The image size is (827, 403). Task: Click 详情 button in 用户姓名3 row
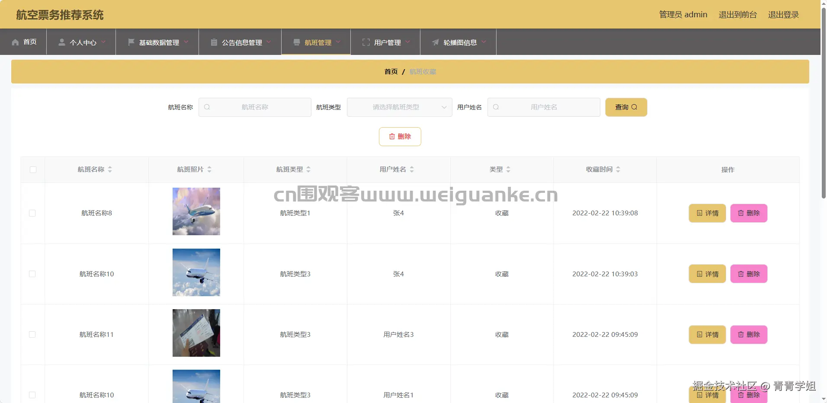coord(707,335)
